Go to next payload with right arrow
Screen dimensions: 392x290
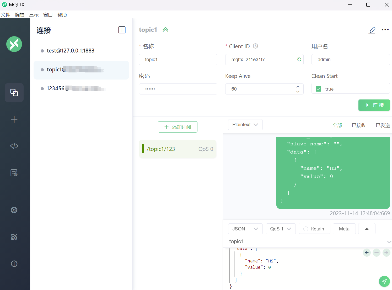pyautogui.click(x=386, y=253)
